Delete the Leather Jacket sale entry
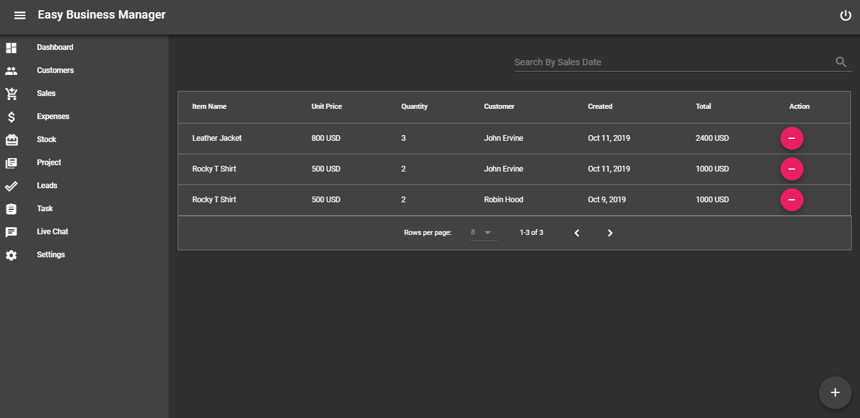The image size is (860, 418). [x=792, y=138]
